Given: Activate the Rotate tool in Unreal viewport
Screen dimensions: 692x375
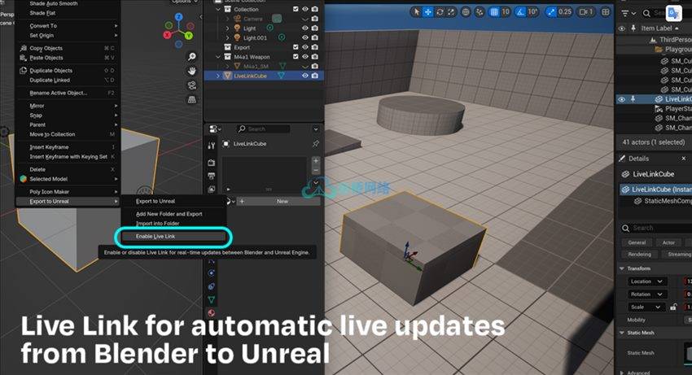Looking at the screenshot, I should (440, 12).
